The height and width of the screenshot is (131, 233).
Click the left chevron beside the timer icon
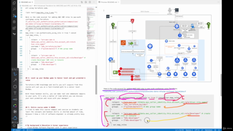click(x=12, y=118)
